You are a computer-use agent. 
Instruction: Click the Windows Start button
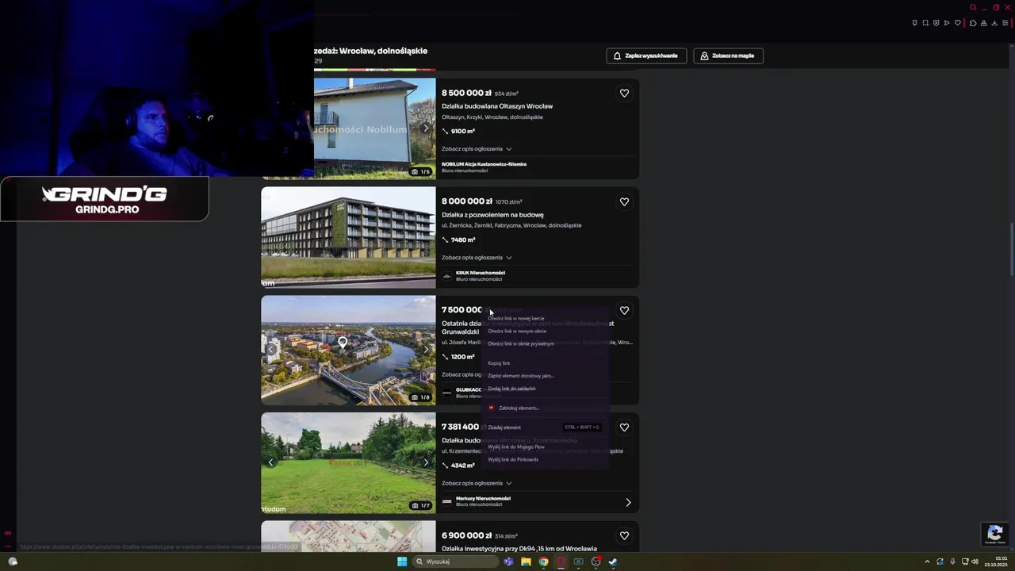(x=402, y=561)
